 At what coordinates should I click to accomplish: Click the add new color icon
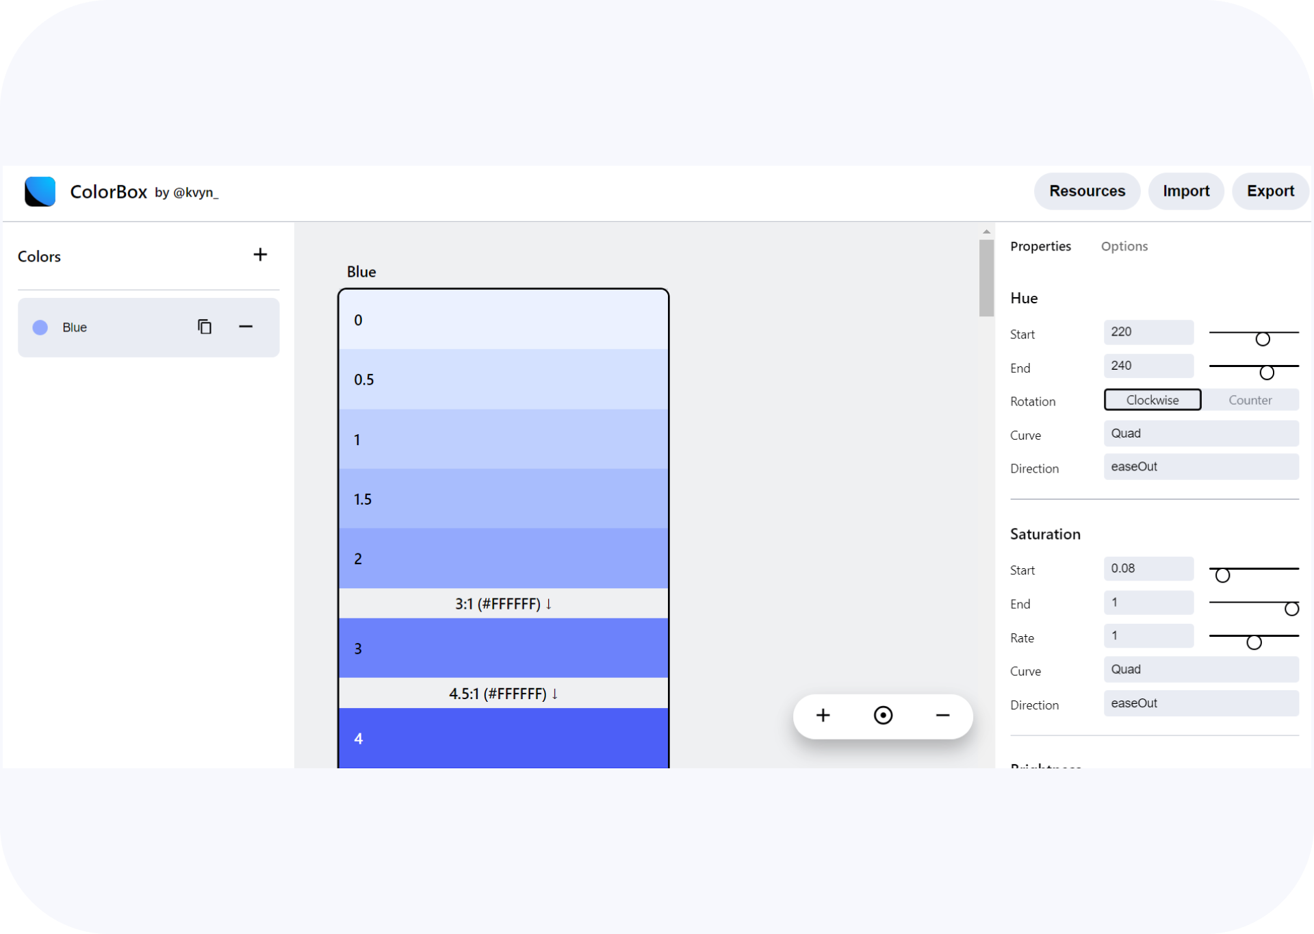[x=259, y=255]
